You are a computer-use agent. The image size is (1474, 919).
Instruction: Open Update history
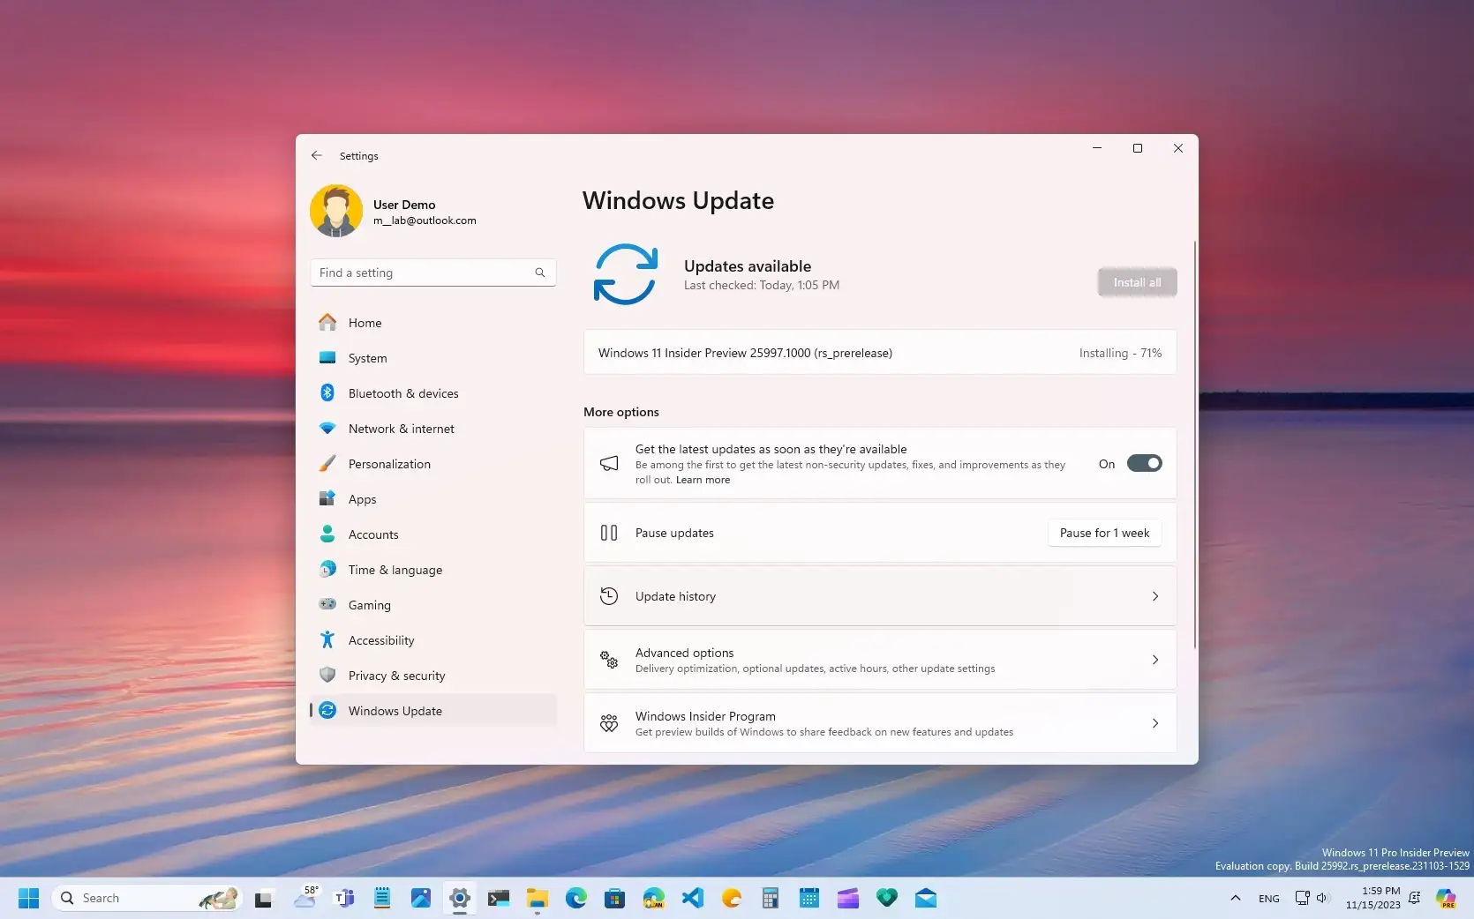click(x=880, y=596)
